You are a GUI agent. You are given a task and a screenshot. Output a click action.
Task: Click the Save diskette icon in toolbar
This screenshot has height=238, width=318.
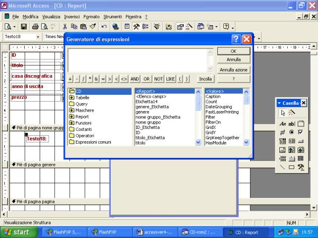coord(24,27)
